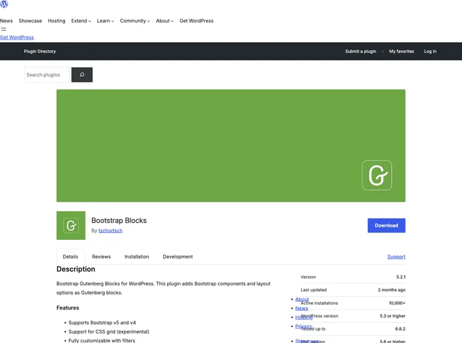Viewport: 462px width, 343px height.
Task: Click the overlapping About footer link
Action: coord(302,299)
